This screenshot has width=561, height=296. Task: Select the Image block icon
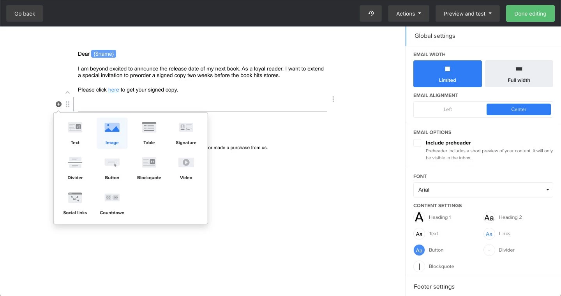point(112,128)
